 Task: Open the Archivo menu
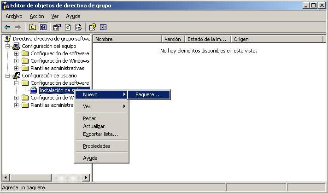[x=14, y=16]
